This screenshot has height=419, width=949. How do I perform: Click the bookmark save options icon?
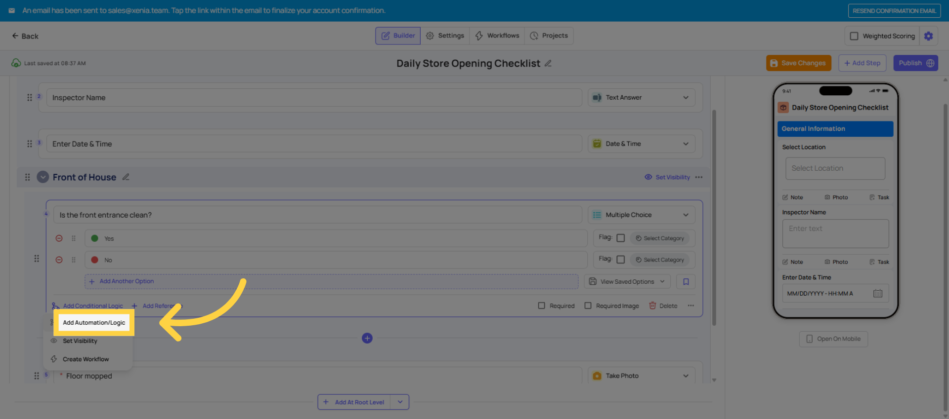click(686, 281)
